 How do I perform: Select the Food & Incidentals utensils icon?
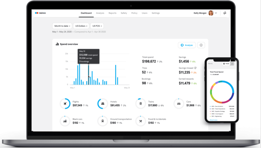pos(141,121)
